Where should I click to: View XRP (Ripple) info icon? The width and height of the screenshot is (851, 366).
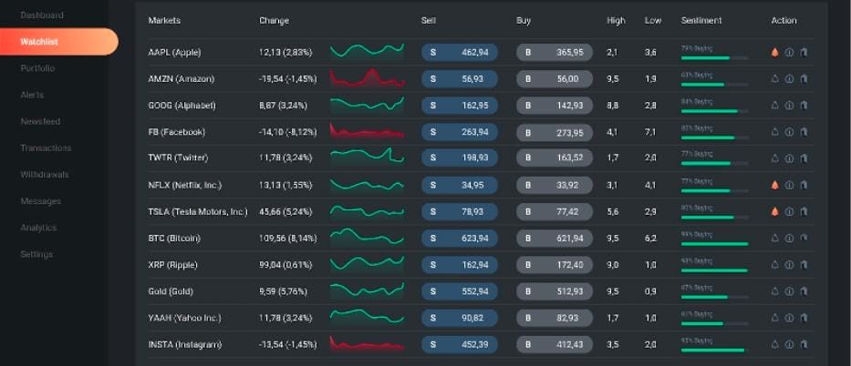tap(789, 265)
